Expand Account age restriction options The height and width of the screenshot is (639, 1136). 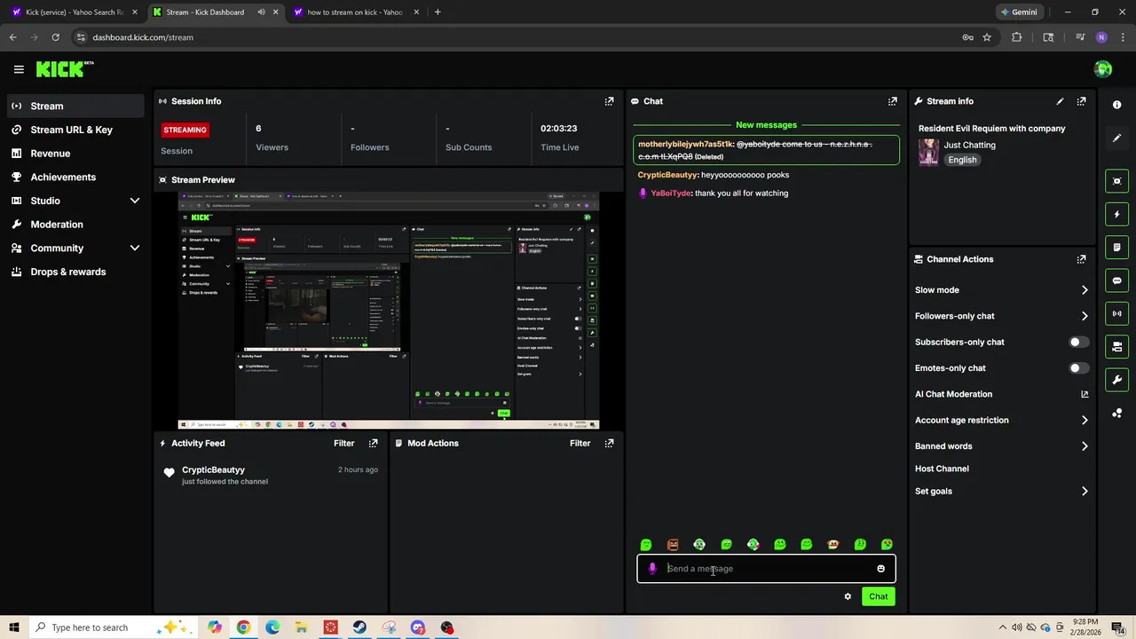1085,420
